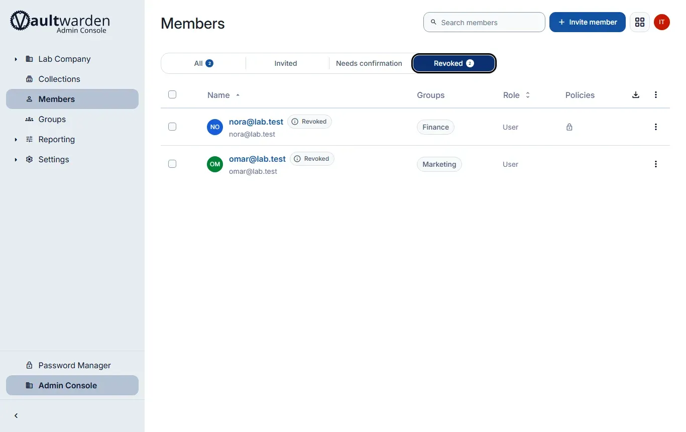
Task: Click the Revoked status badge for nora@lab.test
Action: [309, 122]
